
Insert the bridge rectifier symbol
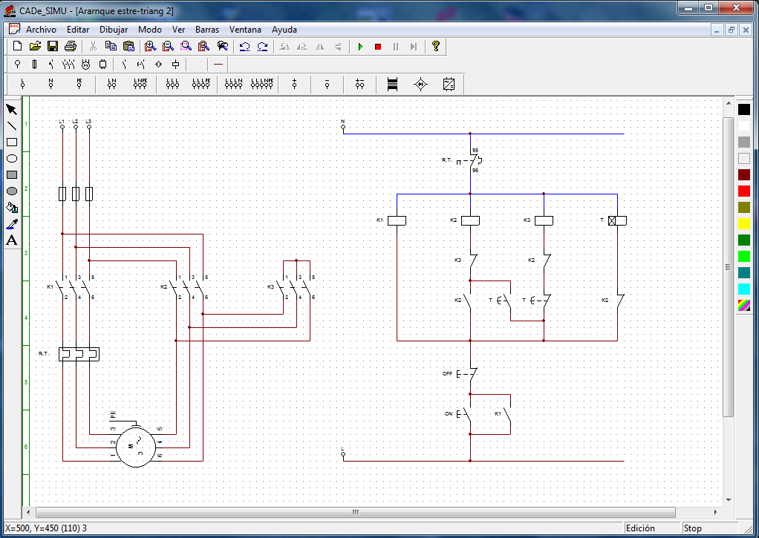point(420,85)
